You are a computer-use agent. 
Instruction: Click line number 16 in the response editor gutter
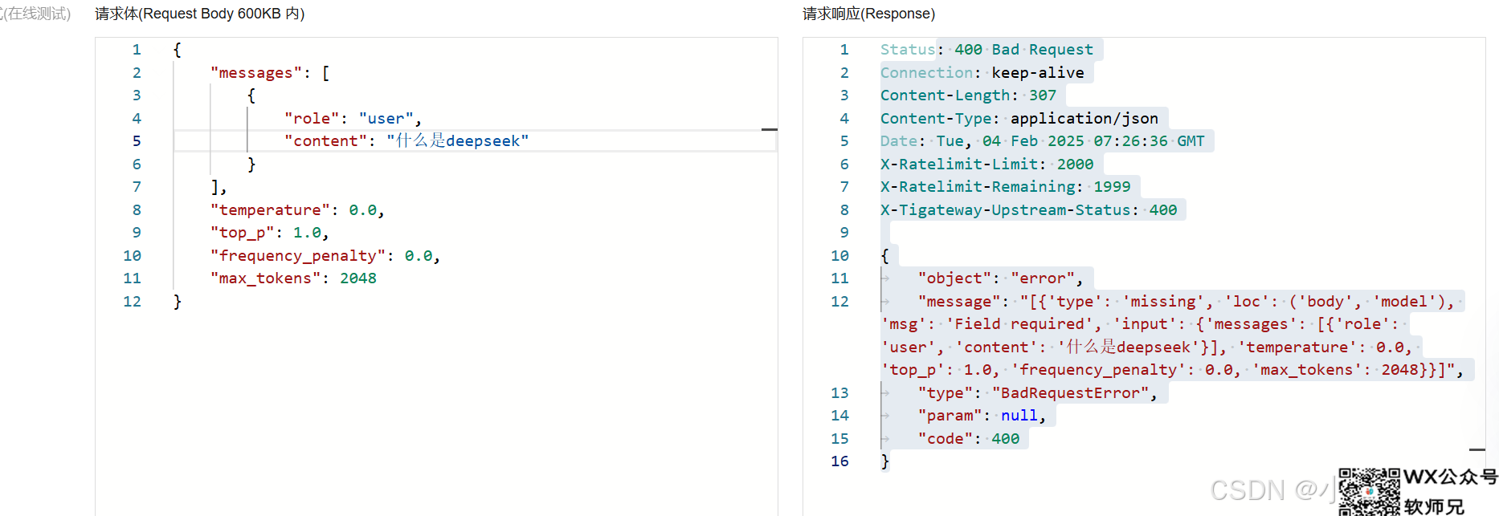point(839,461)
